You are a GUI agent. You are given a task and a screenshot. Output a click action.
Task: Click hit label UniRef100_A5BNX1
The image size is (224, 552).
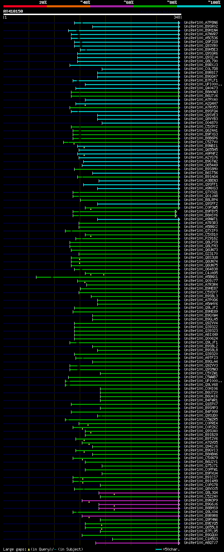coord(201,277)
